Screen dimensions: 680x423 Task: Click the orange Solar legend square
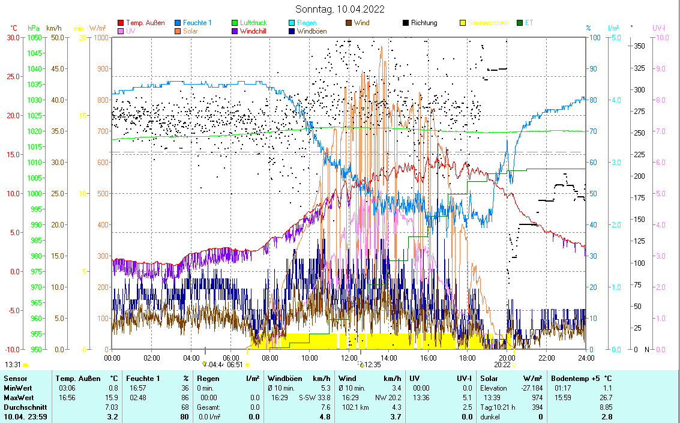(x=178, y=31)
